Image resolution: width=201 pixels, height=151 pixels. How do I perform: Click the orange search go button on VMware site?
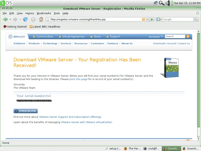(x=188, y=36)
